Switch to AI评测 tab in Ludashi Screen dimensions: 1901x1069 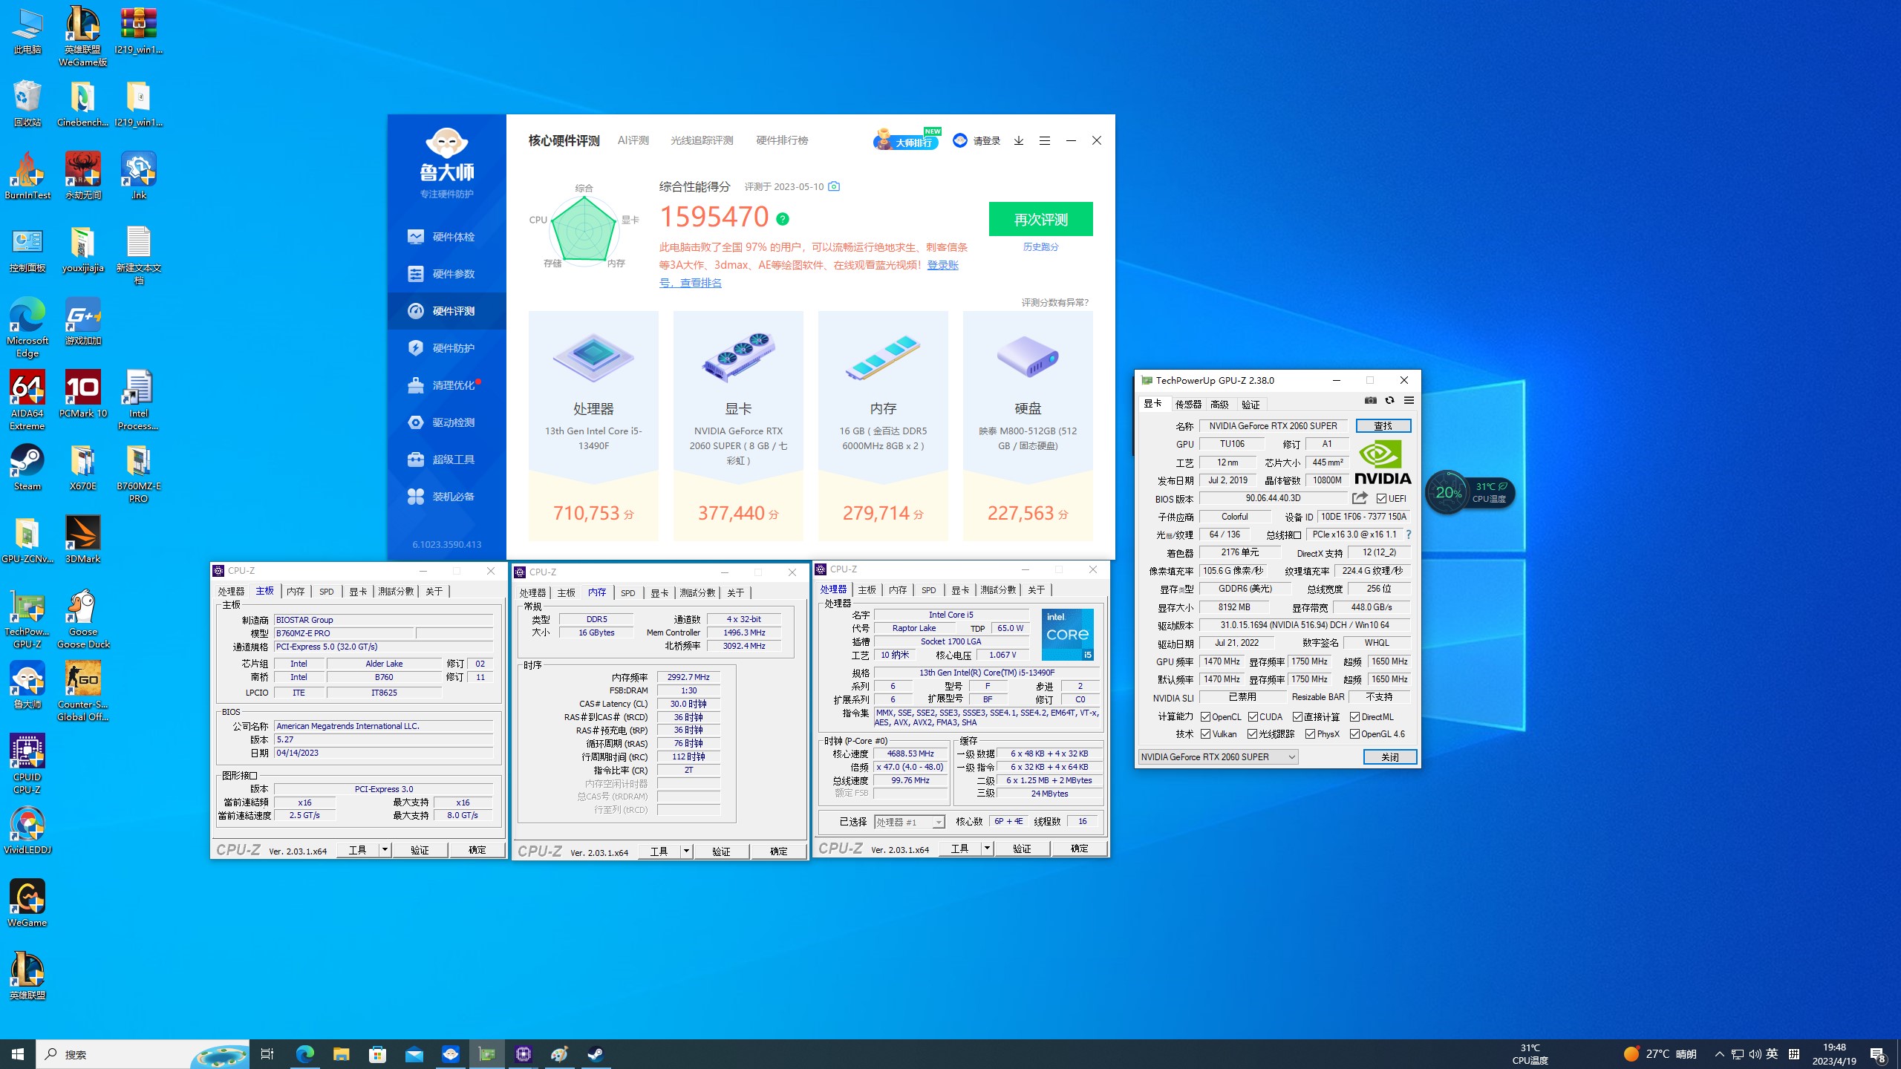tap(633, 140)
